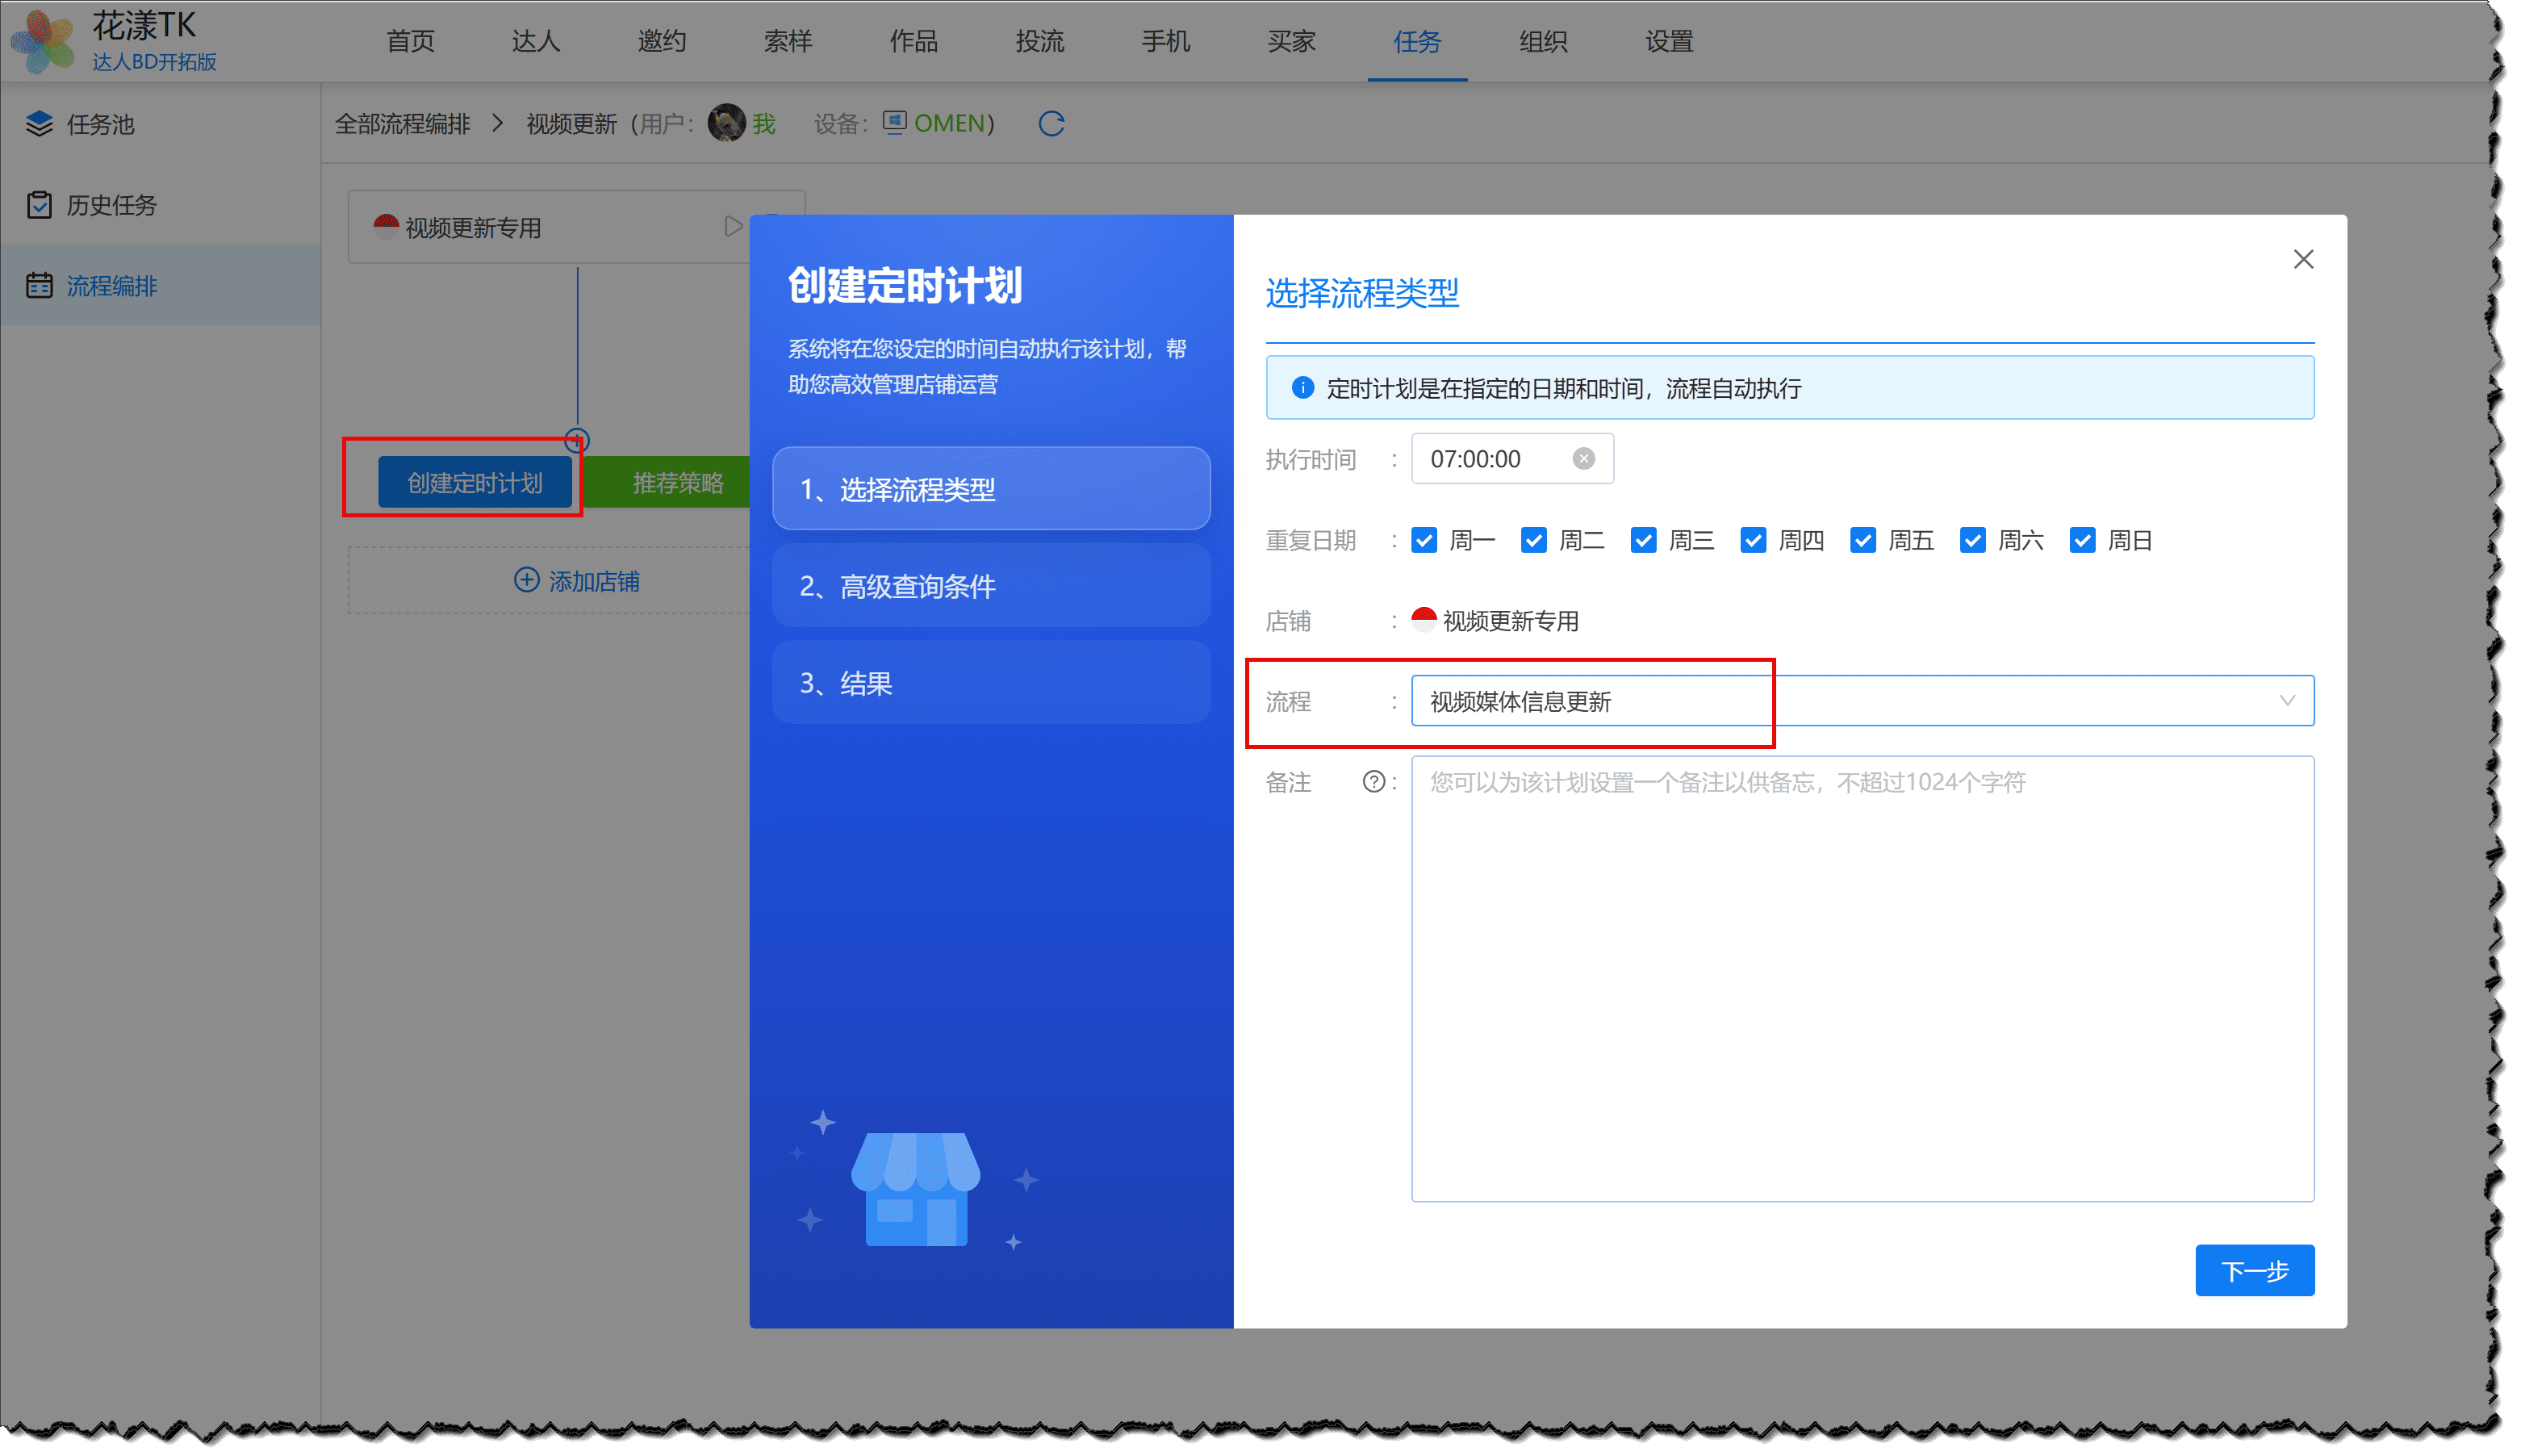Click the 视频更新 breadcrumb text
Screen dimensions: 2521x1456
(572, 123)
